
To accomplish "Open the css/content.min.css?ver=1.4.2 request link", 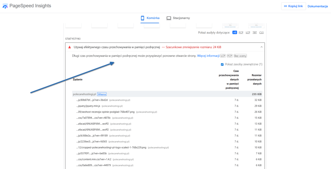I will 94,159.
